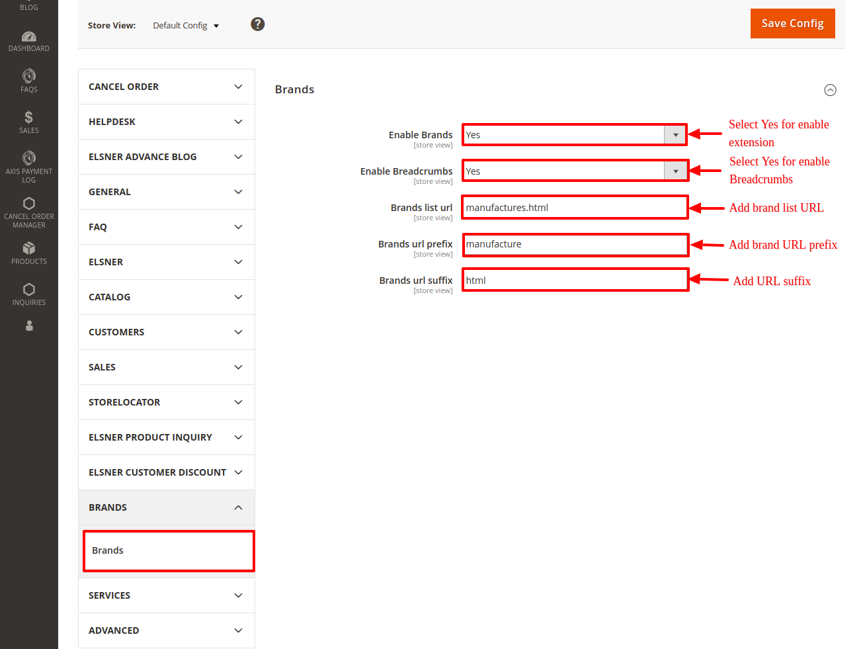
Task: Focus the Brands url prefix field
Action: (574, 244)
